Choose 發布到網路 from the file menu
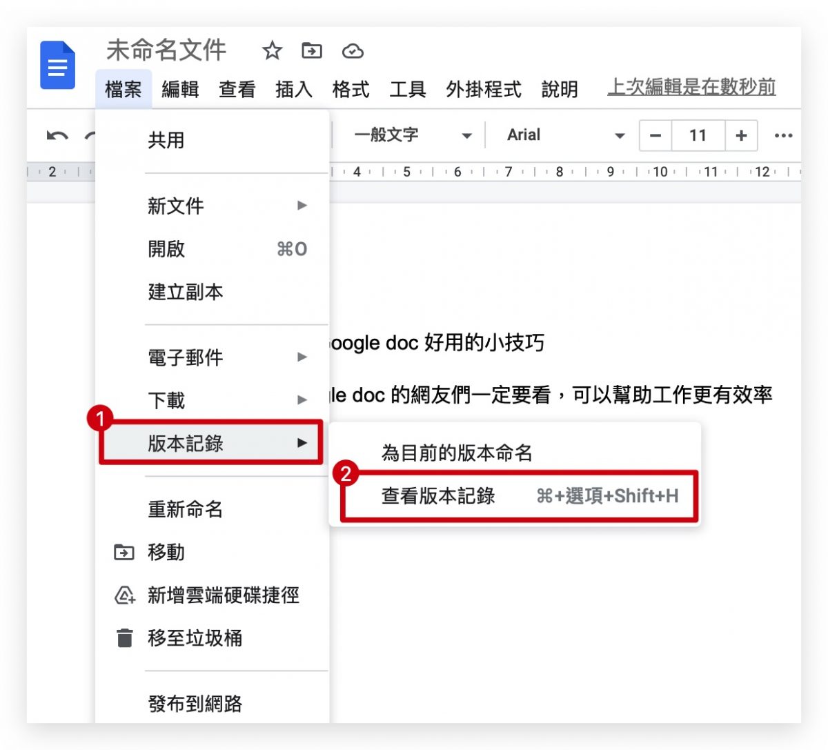This screenshot has width=828, height=750. [x=213, y=704]
